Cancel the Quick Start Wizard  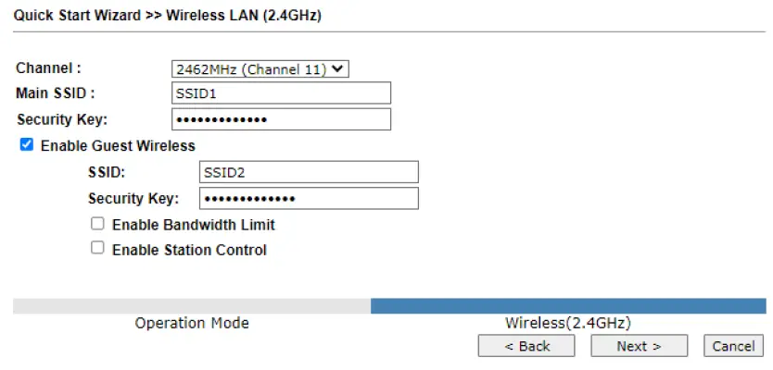(734, 346)
